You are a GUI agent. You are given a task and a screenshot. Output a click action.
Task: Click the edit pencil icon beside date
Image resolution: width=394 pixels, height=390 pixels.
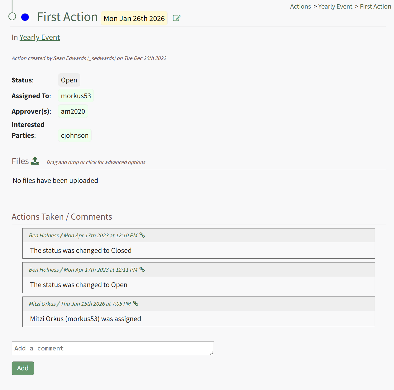click(177, 18)
